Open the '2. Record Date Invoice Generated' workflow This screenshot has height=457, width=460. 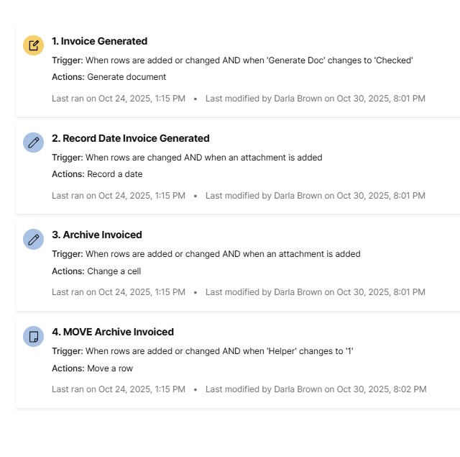130,138
